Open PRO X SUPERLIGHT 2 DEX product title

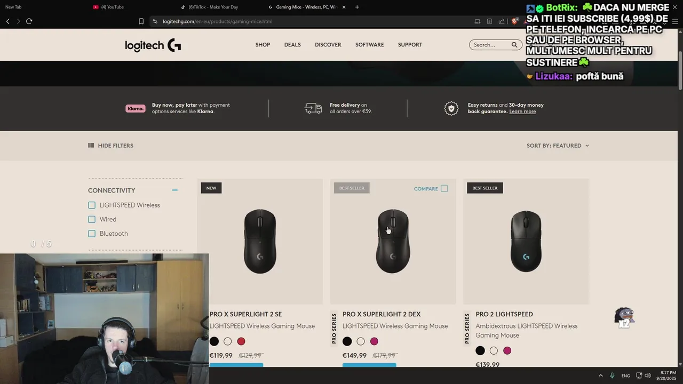click(382, 314)
